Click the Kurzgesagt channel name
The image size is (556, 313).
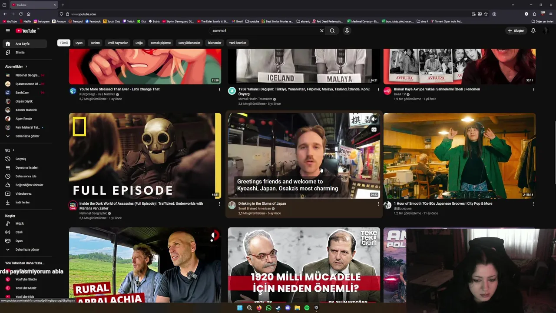97,94
